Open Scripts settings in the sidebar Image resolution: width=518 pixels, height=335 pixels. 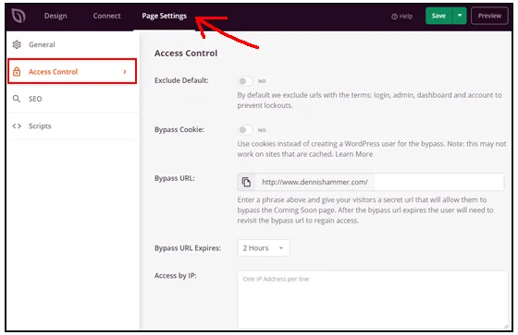coord(73,126)
